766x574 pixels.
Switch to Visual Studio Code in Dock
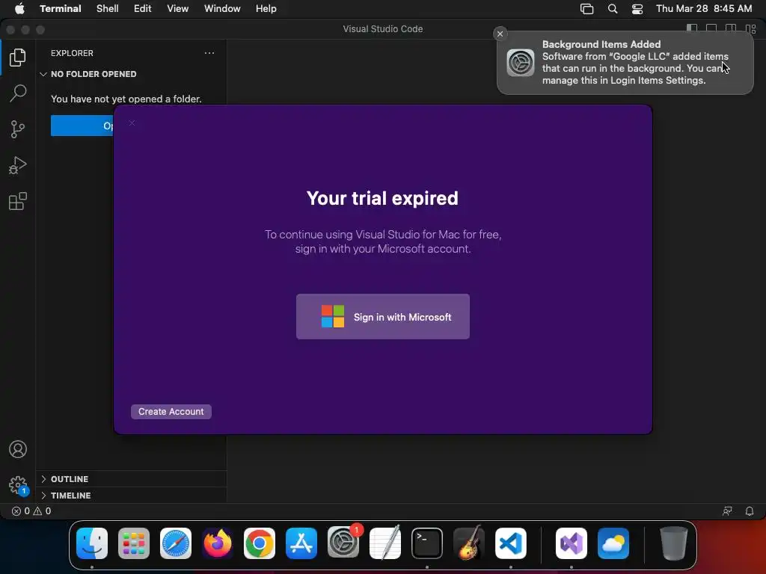coord(510,543)
